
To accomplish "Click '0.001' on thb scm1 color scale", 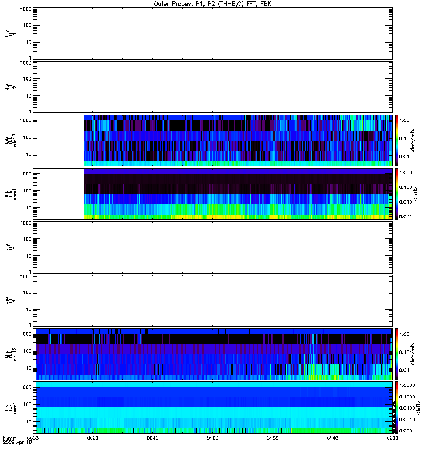I will [x=406, y=217].
